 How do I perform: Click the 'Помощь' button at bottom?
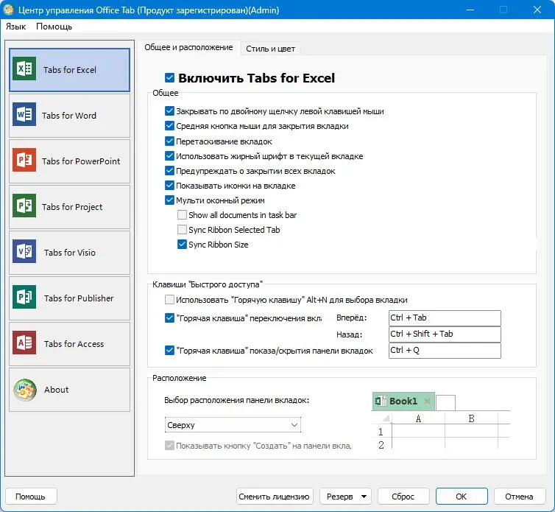[x=31, y=497]
